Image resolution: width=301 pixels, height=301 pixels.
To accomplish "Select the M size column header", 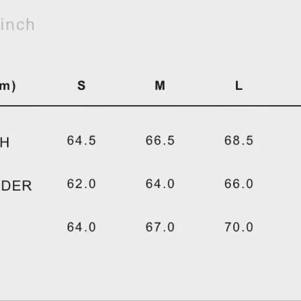I will tap(160, 86).
